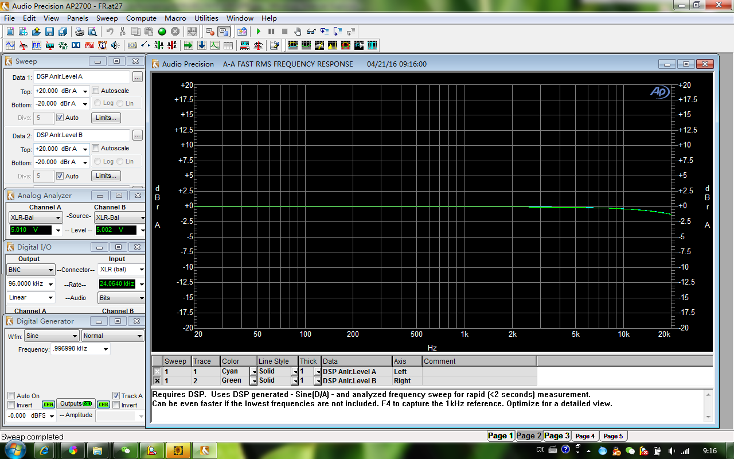The width and height of the screenshot is (734, 459).
Task: Click the Print icon in toolbar
Action: (x=80, y=32)
